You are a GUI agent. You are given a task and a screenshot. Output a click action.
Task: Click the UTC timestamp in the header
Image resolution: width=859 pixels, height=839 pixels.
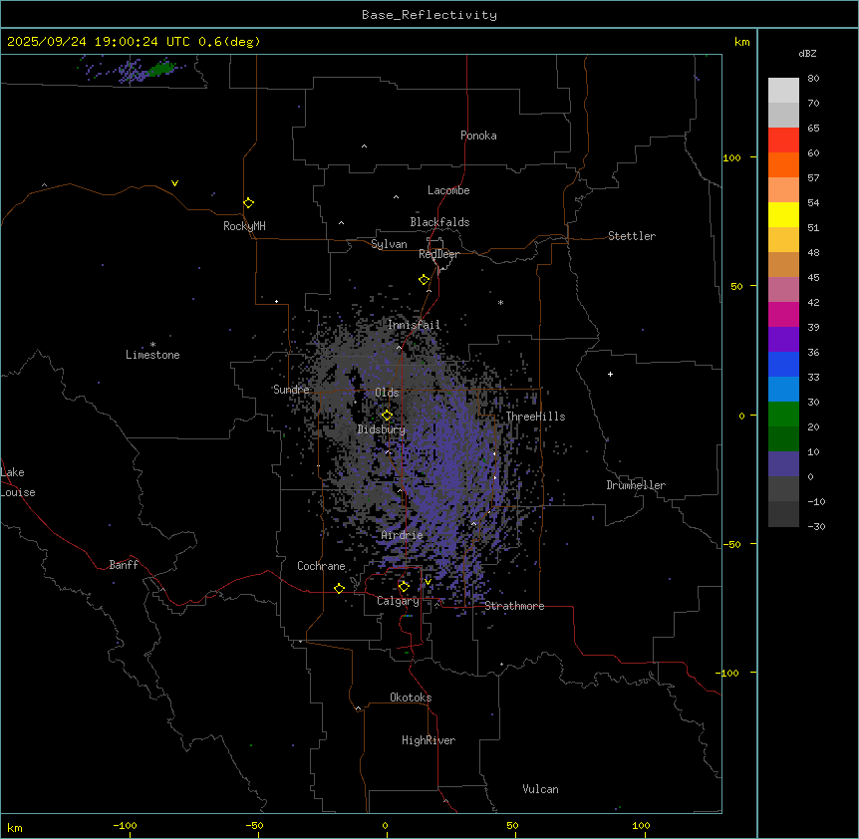[134, 42]
